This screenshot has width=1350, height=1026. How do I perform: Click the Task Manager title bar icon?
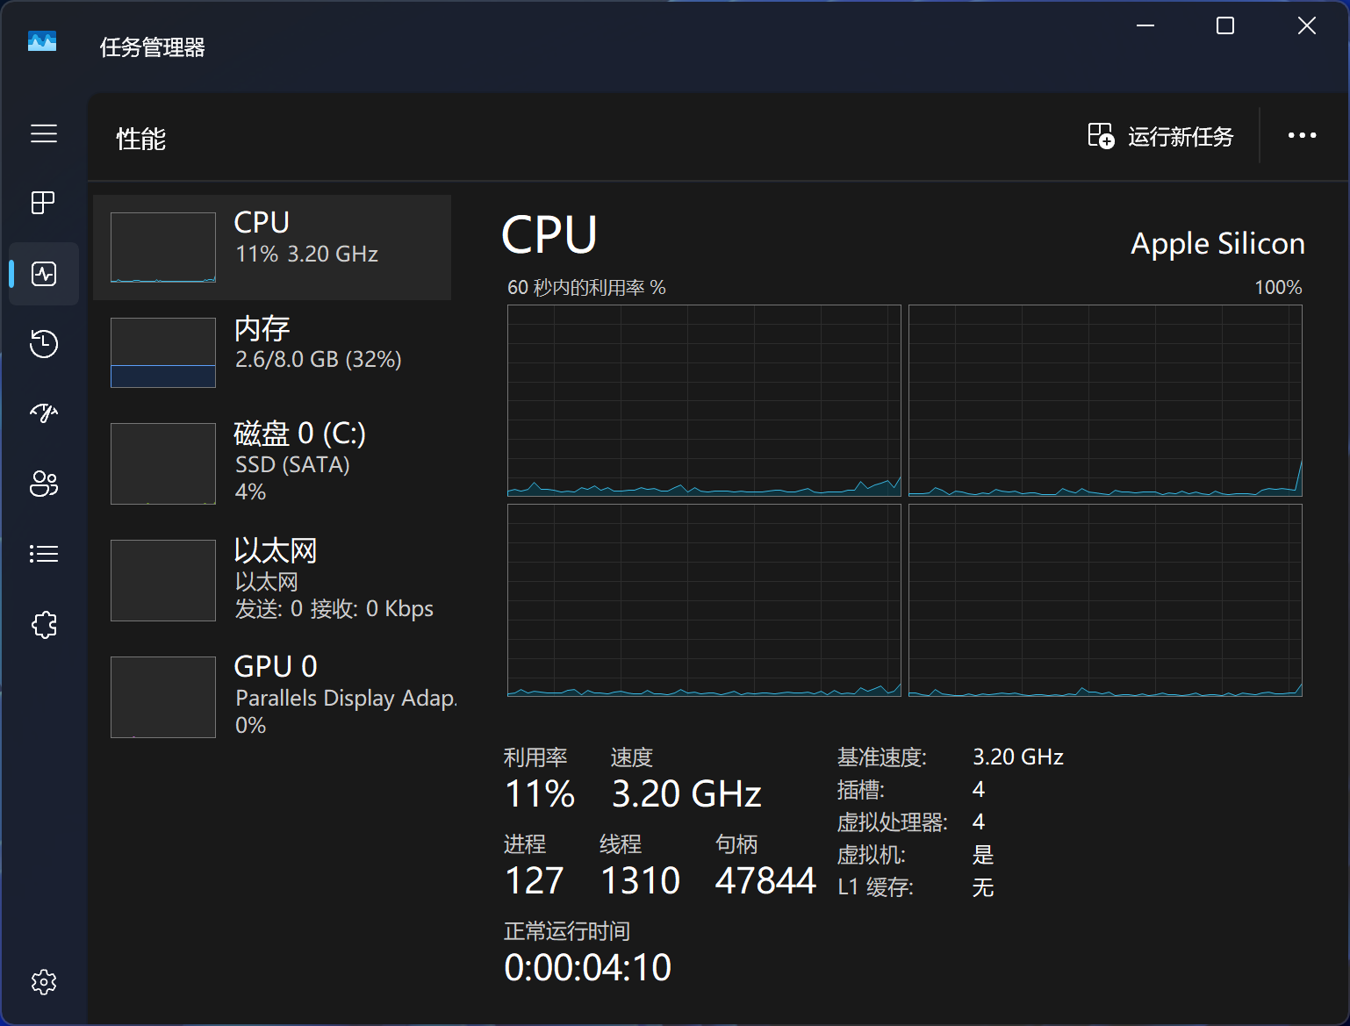pyautogui.click(x=42, y=42)
